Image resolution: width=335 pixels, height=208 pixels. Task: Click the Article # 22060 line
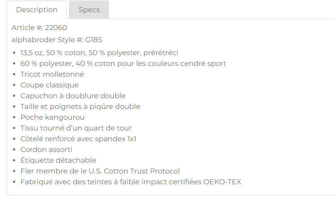click(39, 28)
